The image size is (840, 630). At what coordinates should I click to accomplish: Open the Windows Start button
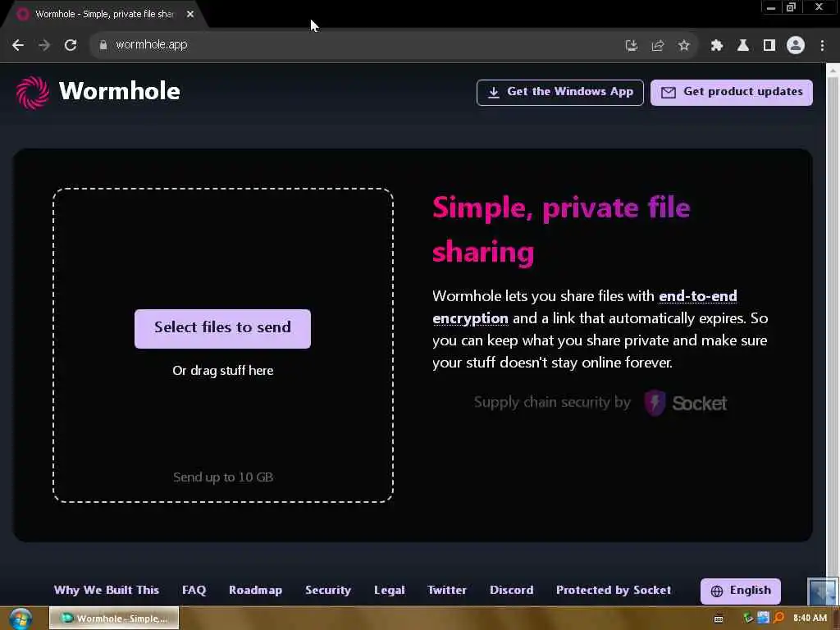[x=21, y=619]
